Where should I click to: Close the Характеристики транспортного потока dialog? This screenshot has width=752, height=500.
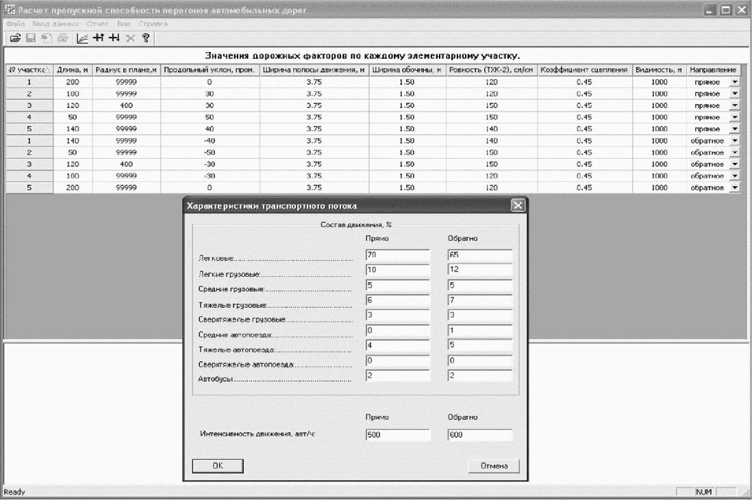point(518,206)
